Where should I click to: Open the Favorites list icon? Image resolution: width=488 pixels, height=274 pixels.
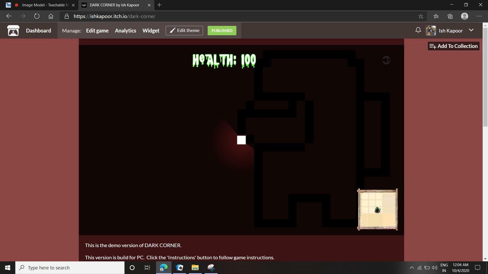click(x=436, y=16)
